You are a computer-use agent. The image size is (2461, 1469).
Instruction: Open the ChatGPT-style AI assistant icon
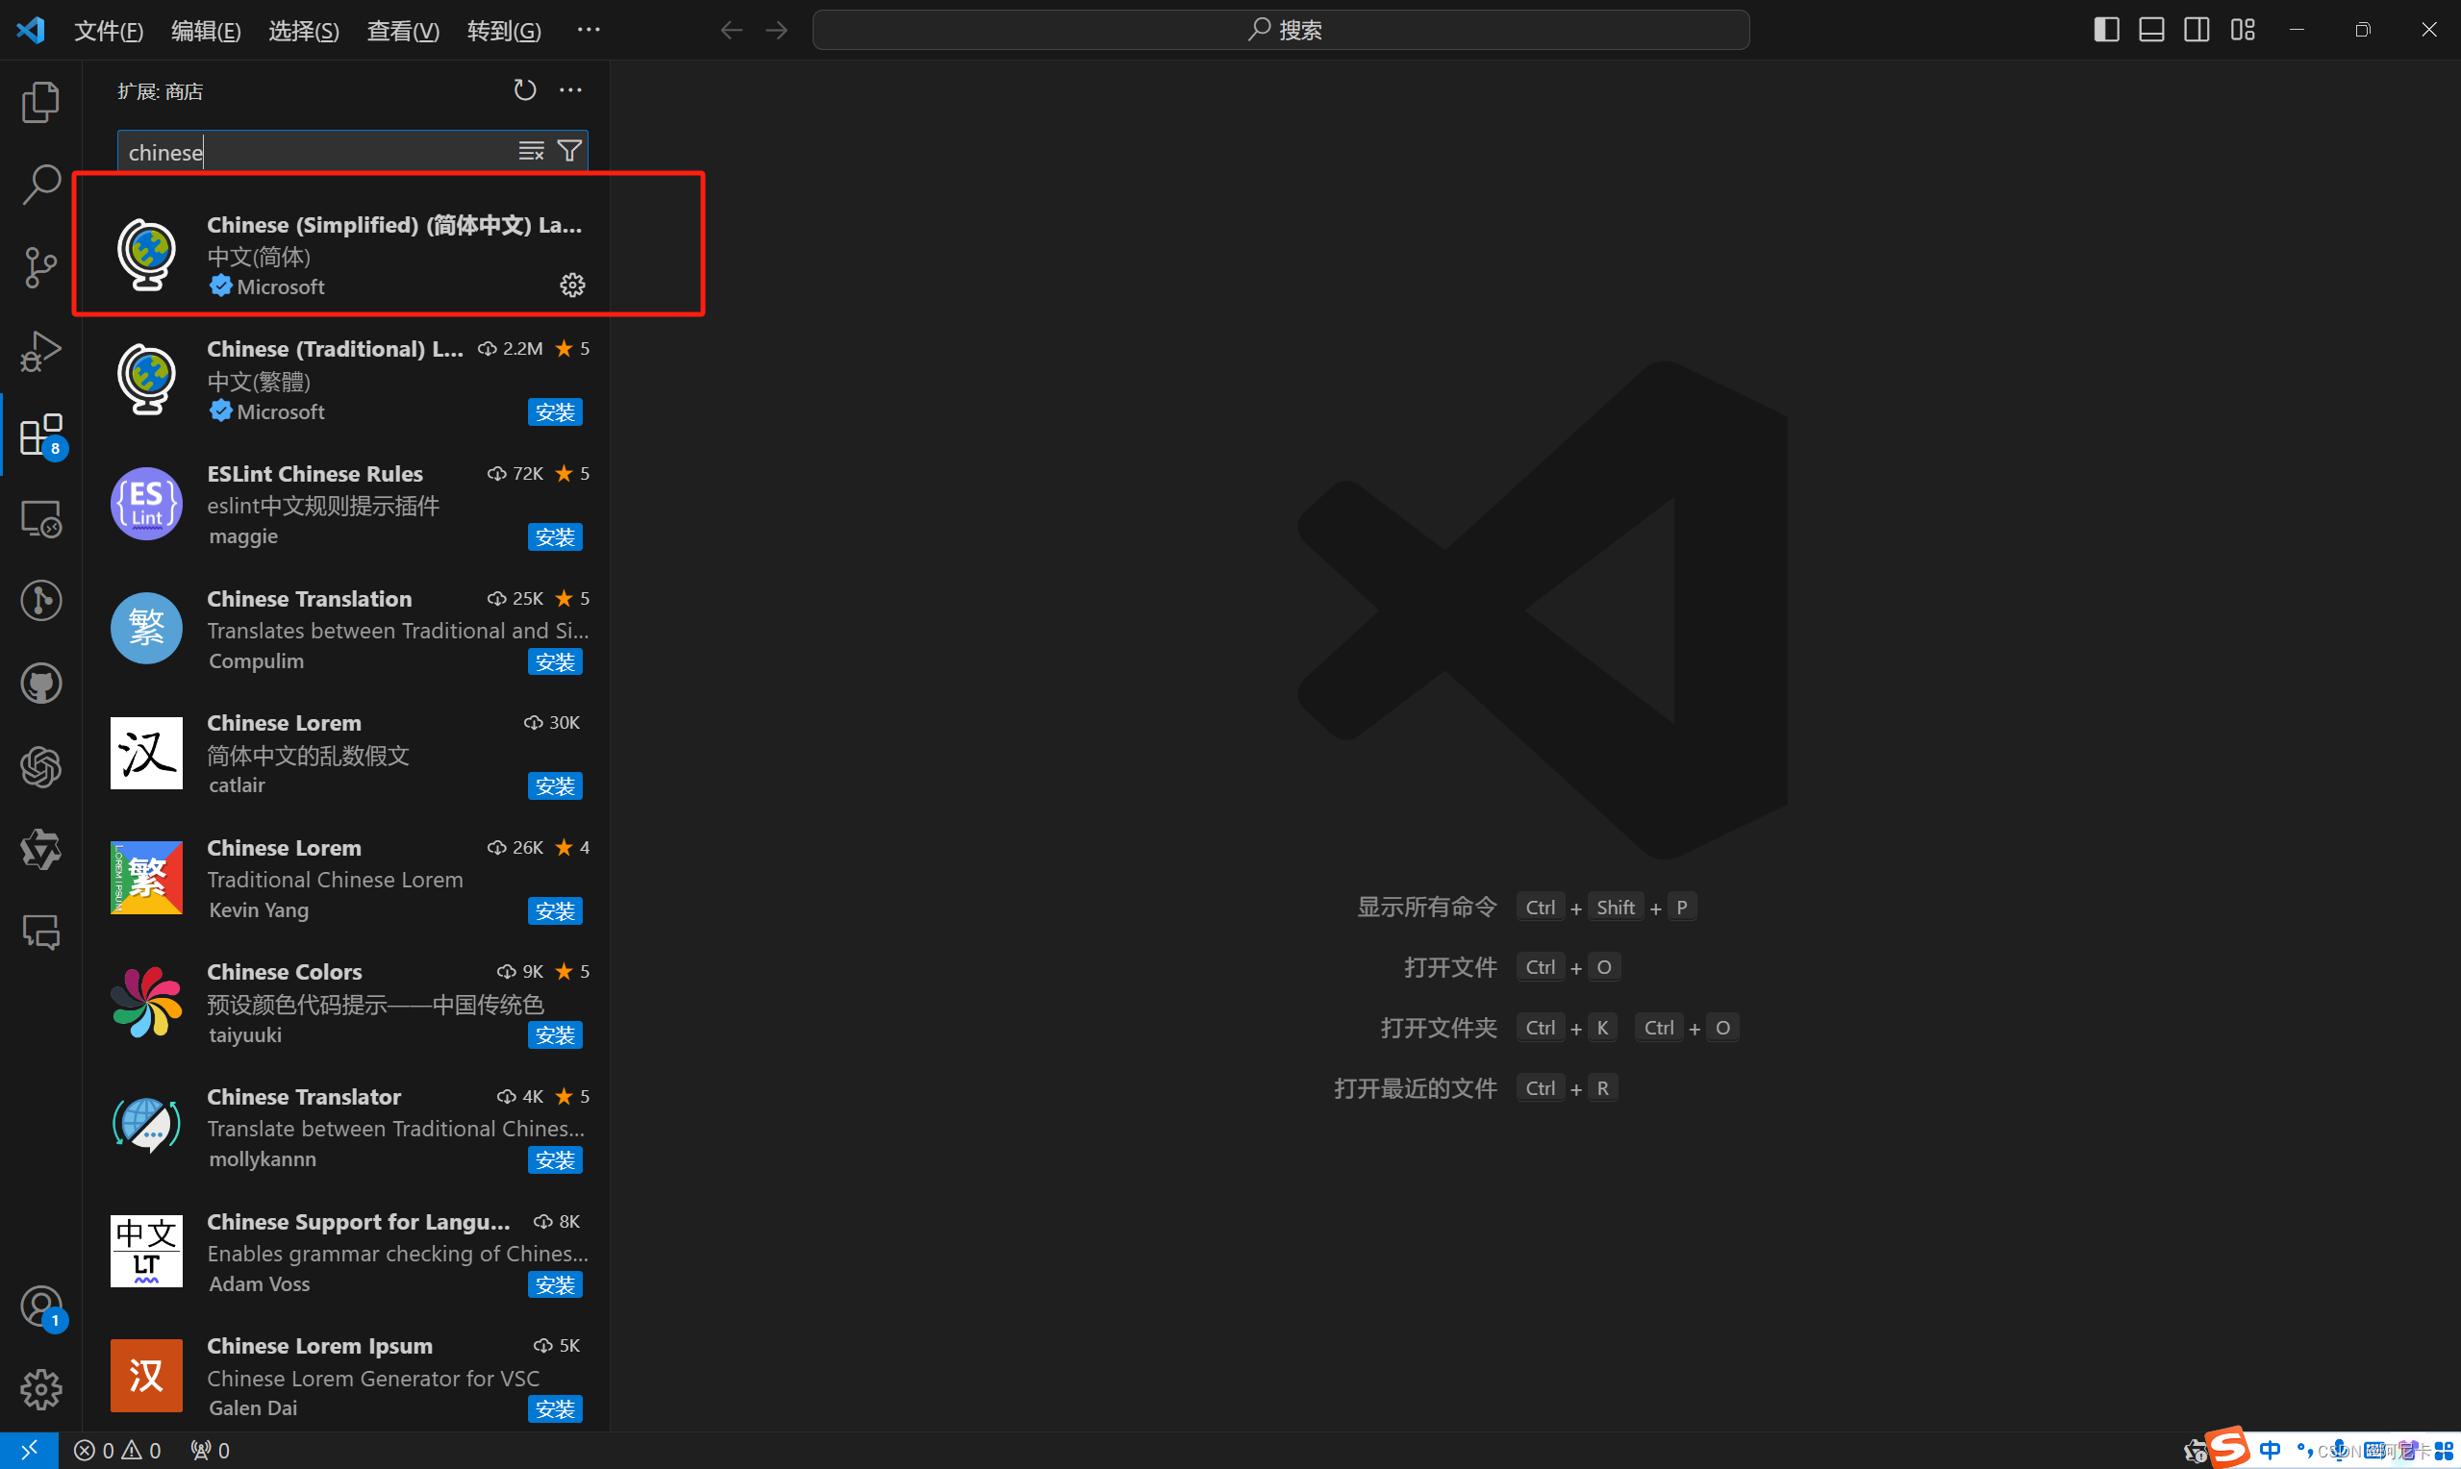point(40,767)
